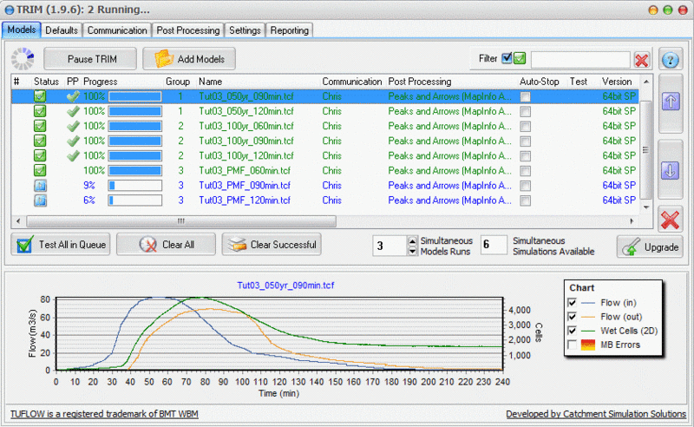
Task: Increase Simultaneous Models Runs with up arrow
Action: click(x=411, y=240)
